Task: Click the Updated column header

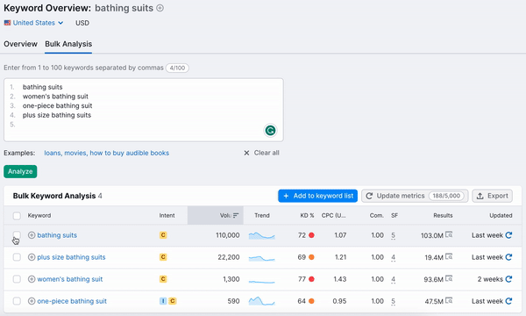Action: (x=501, y=216)
